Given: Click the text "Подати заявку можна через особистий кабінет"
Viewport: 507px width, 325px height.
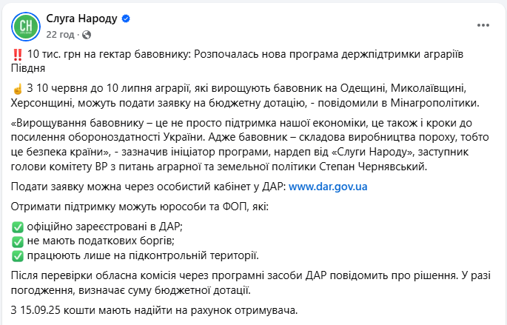Looking at the screenshot, I should [x=148, y=187].
